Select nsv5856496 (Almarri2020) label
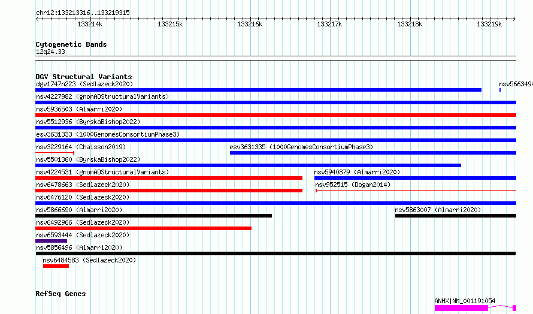 point(79,247)
